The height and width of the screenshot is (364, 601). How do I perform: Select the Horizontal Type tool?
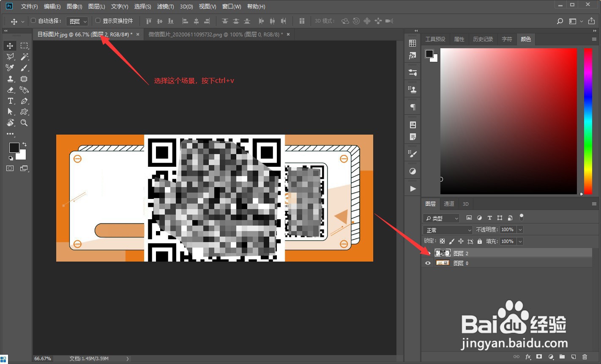point(10,101)
